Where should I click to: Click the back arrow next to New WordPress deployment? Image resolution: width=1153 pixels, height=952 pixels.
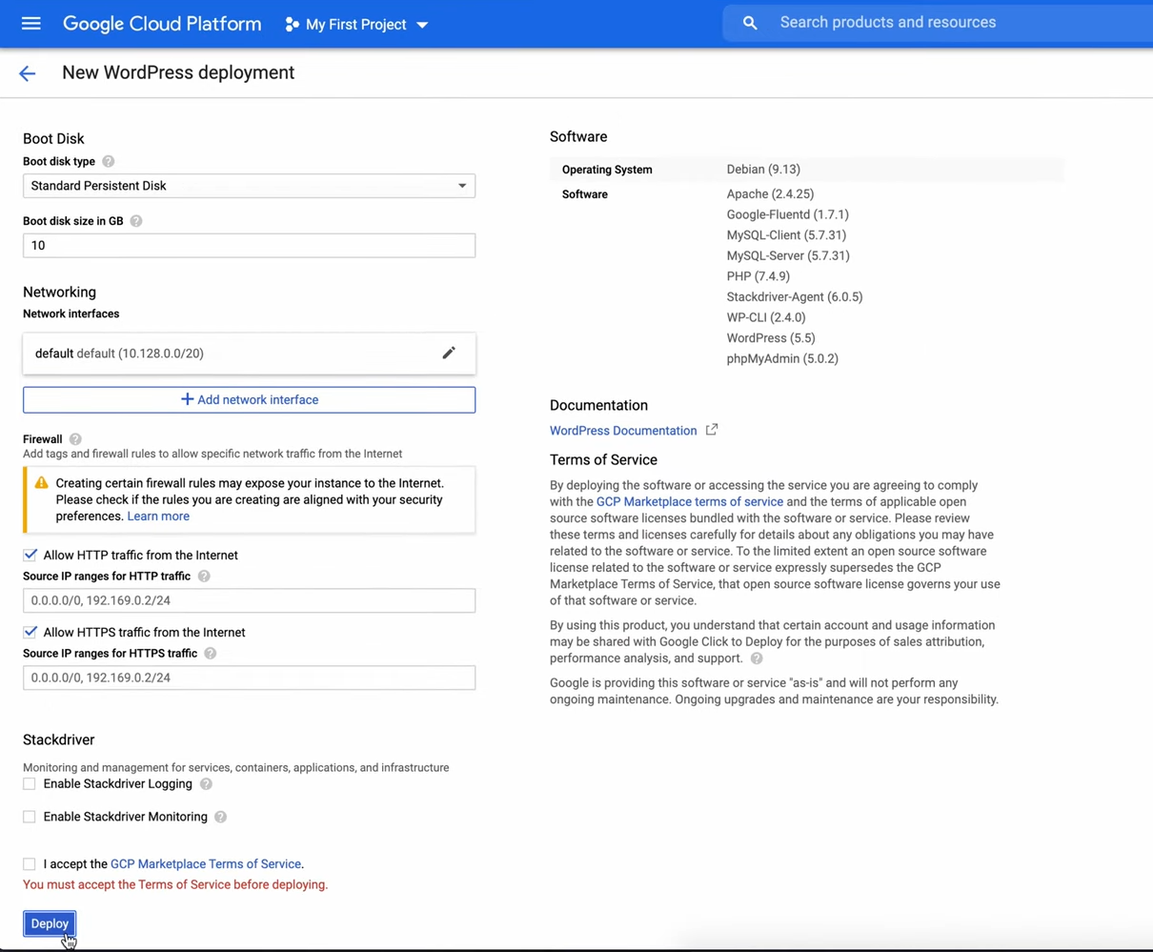[27, 73]
